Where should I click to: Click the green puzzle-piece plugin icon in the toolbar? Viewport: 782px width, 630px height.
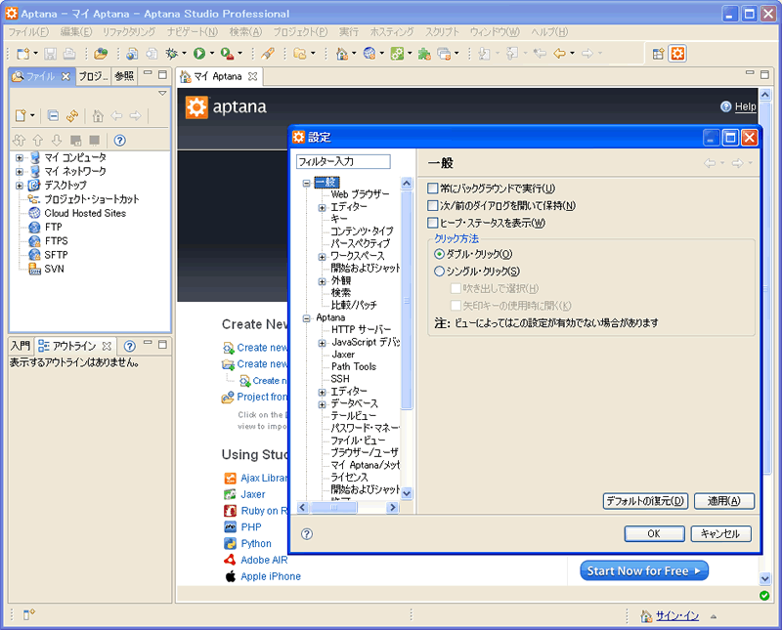424,54
